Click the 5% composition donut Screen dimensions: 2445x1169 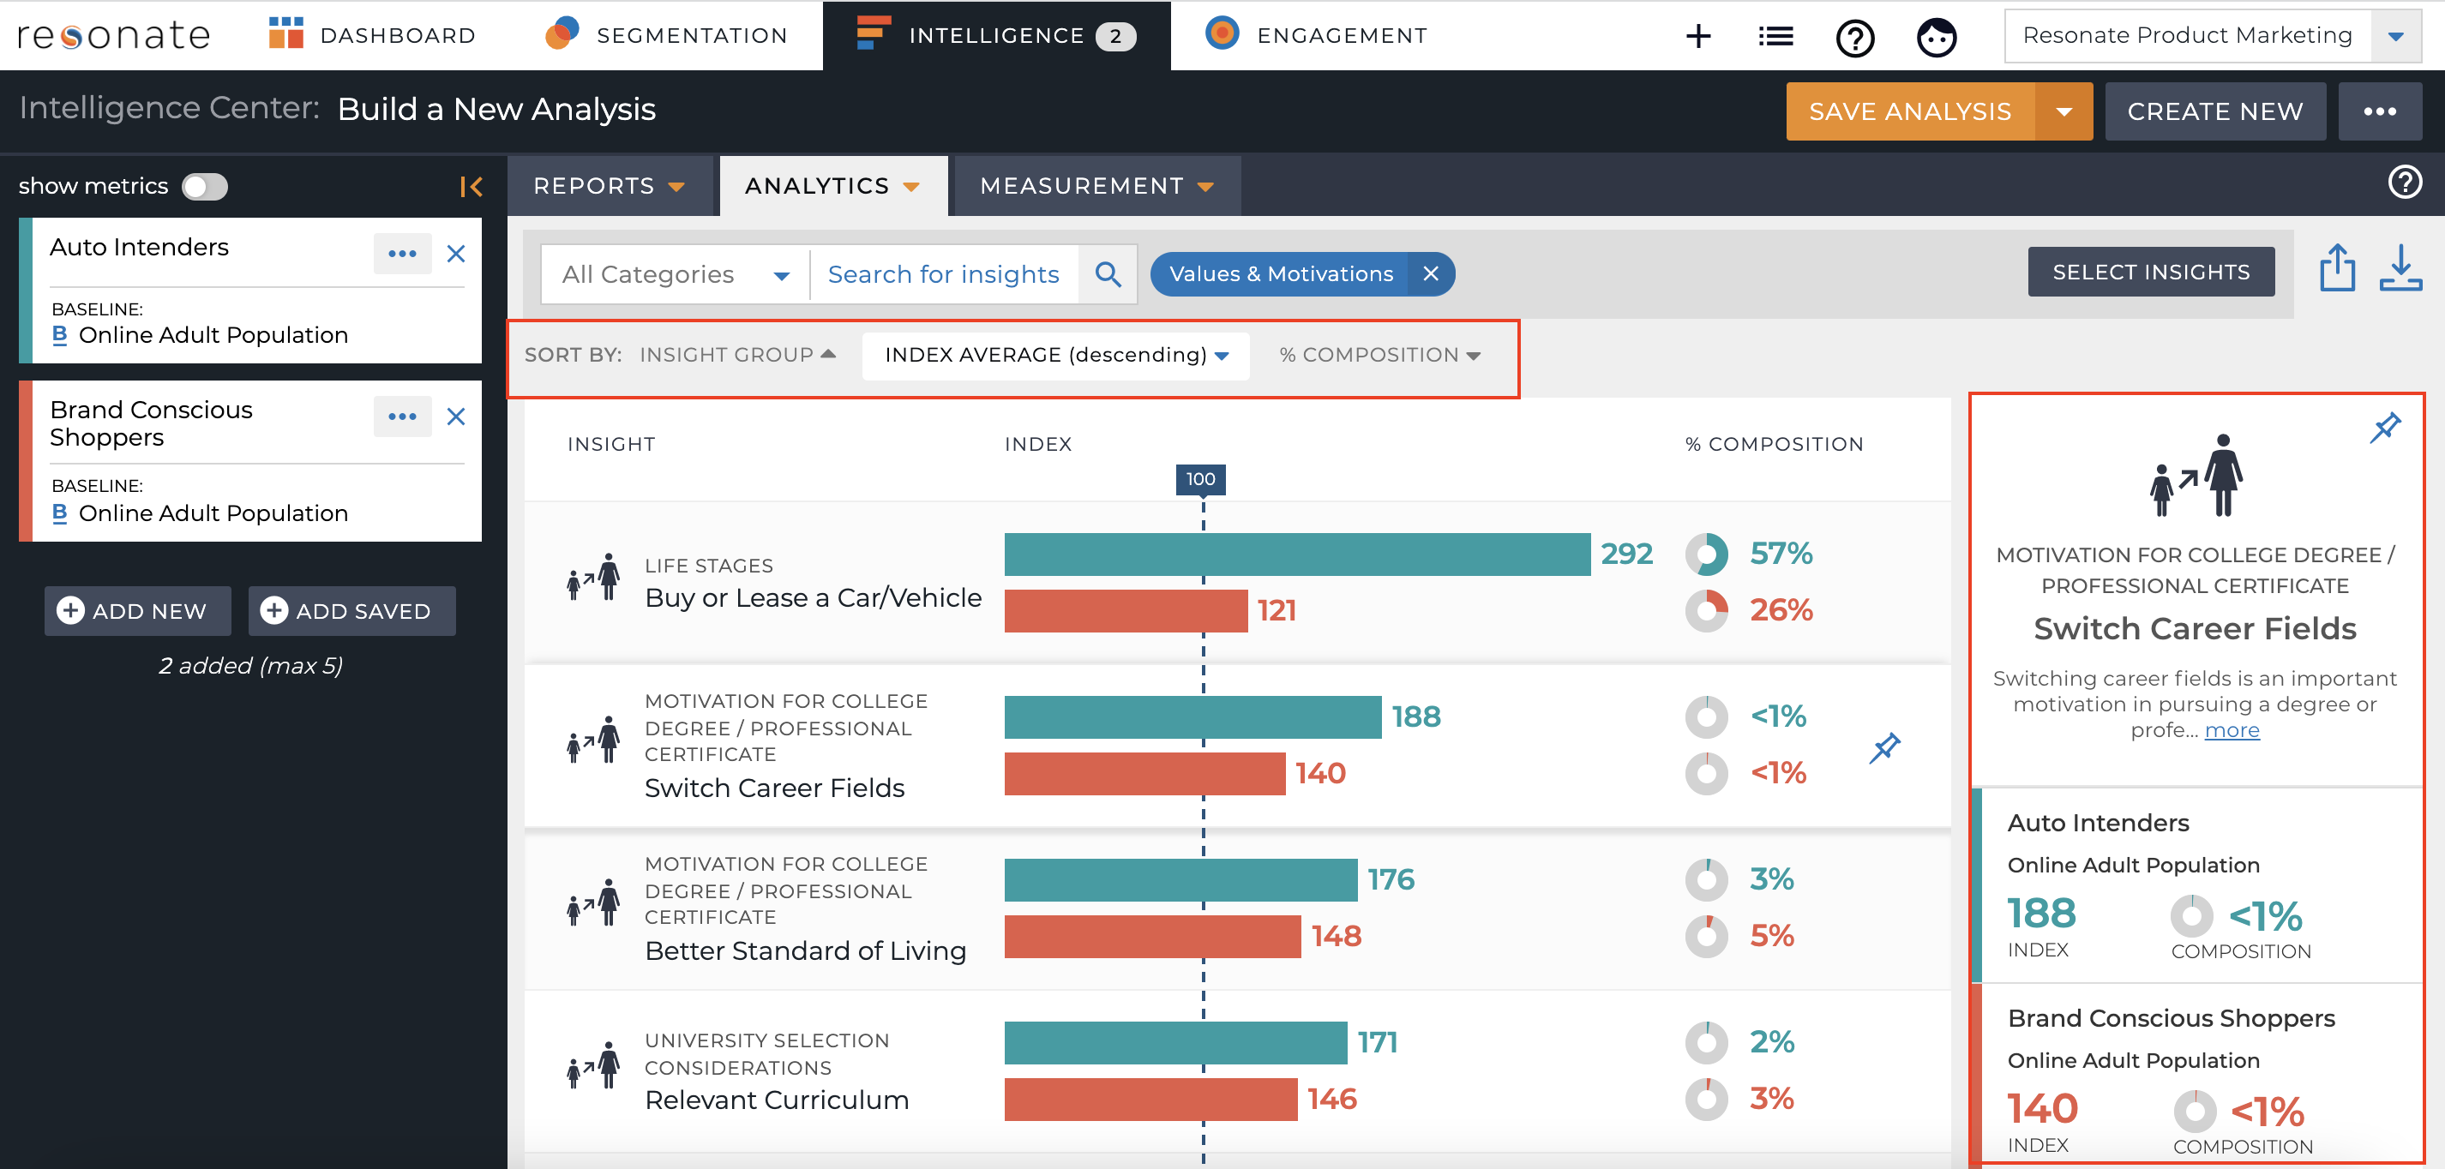[x=1706, y=937]
